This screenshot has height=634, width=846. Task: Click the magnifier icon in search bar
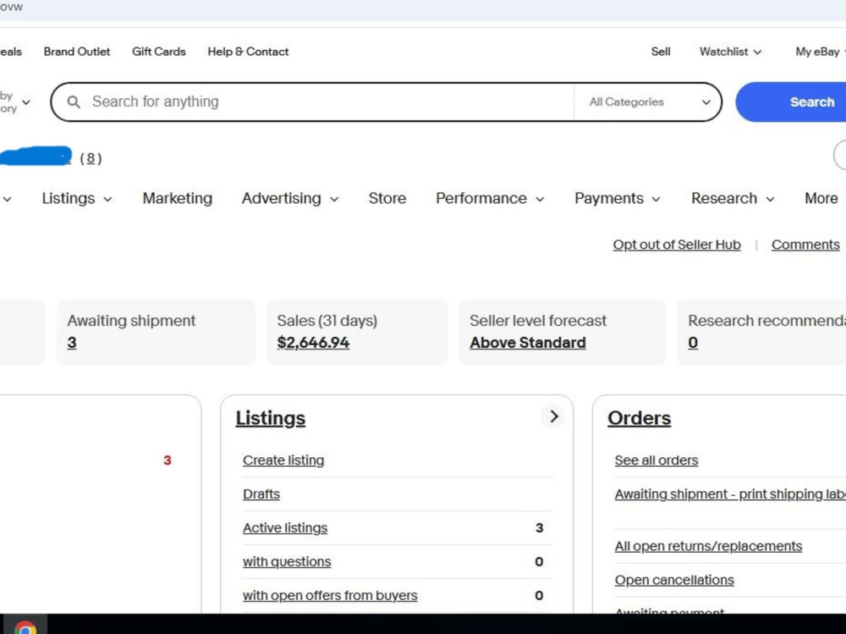tap(74, 102)
